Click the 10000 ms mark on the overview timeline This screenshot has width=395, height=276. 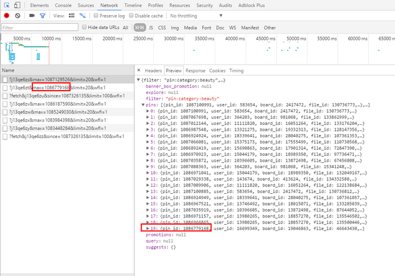point(51,39)
